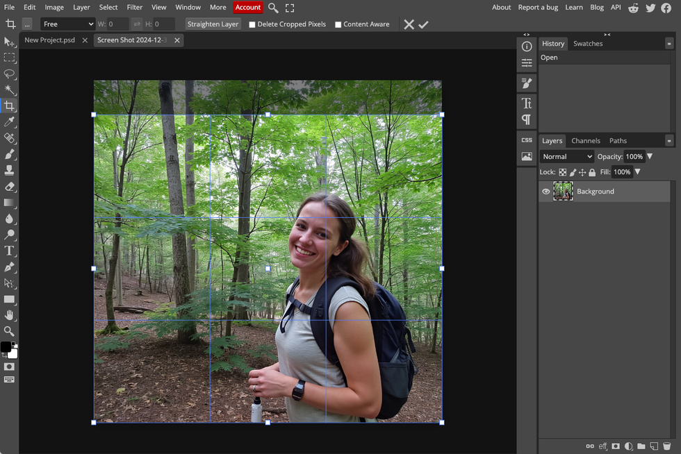Select the Magic Wand tool
Screen dimensions: 681x454
(x=9, y=90)
